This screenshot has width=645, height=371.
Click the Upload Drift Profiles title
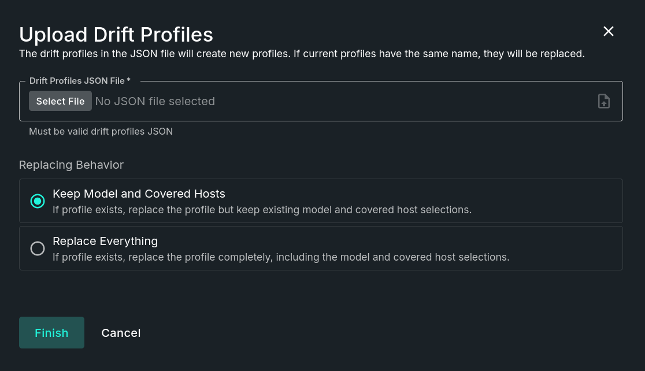[x=116, y=34]
